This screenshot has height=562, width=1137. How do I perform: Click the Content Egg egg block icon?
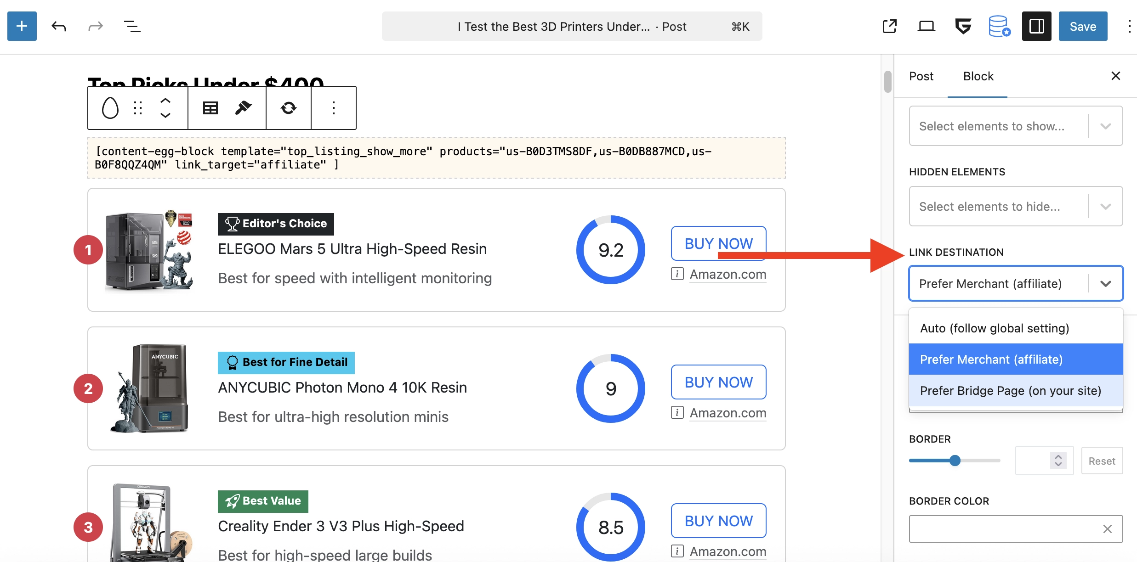[110, 108]
